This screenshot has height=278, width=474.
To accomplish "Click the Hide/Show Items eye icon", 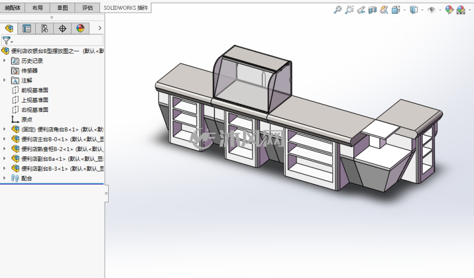I will (x=431, y=10).
